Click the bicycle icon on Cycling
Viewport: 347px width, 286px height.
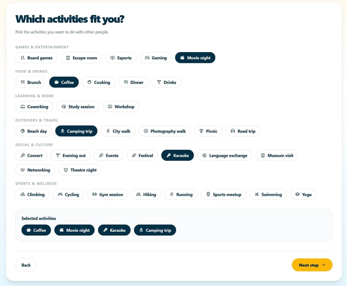click(x=60, y=195)
